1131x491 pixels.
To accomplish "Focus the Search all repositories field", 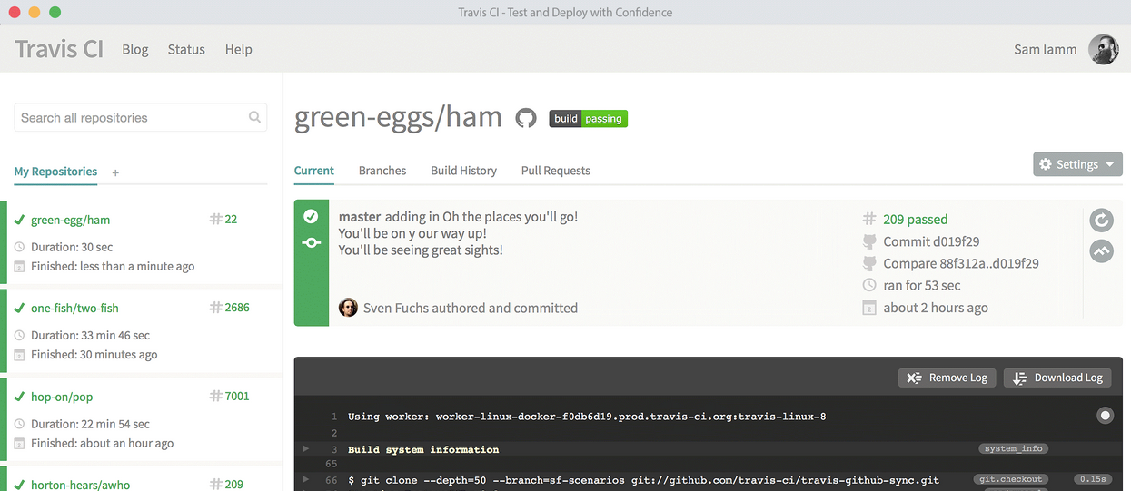I will coord(141,117).
